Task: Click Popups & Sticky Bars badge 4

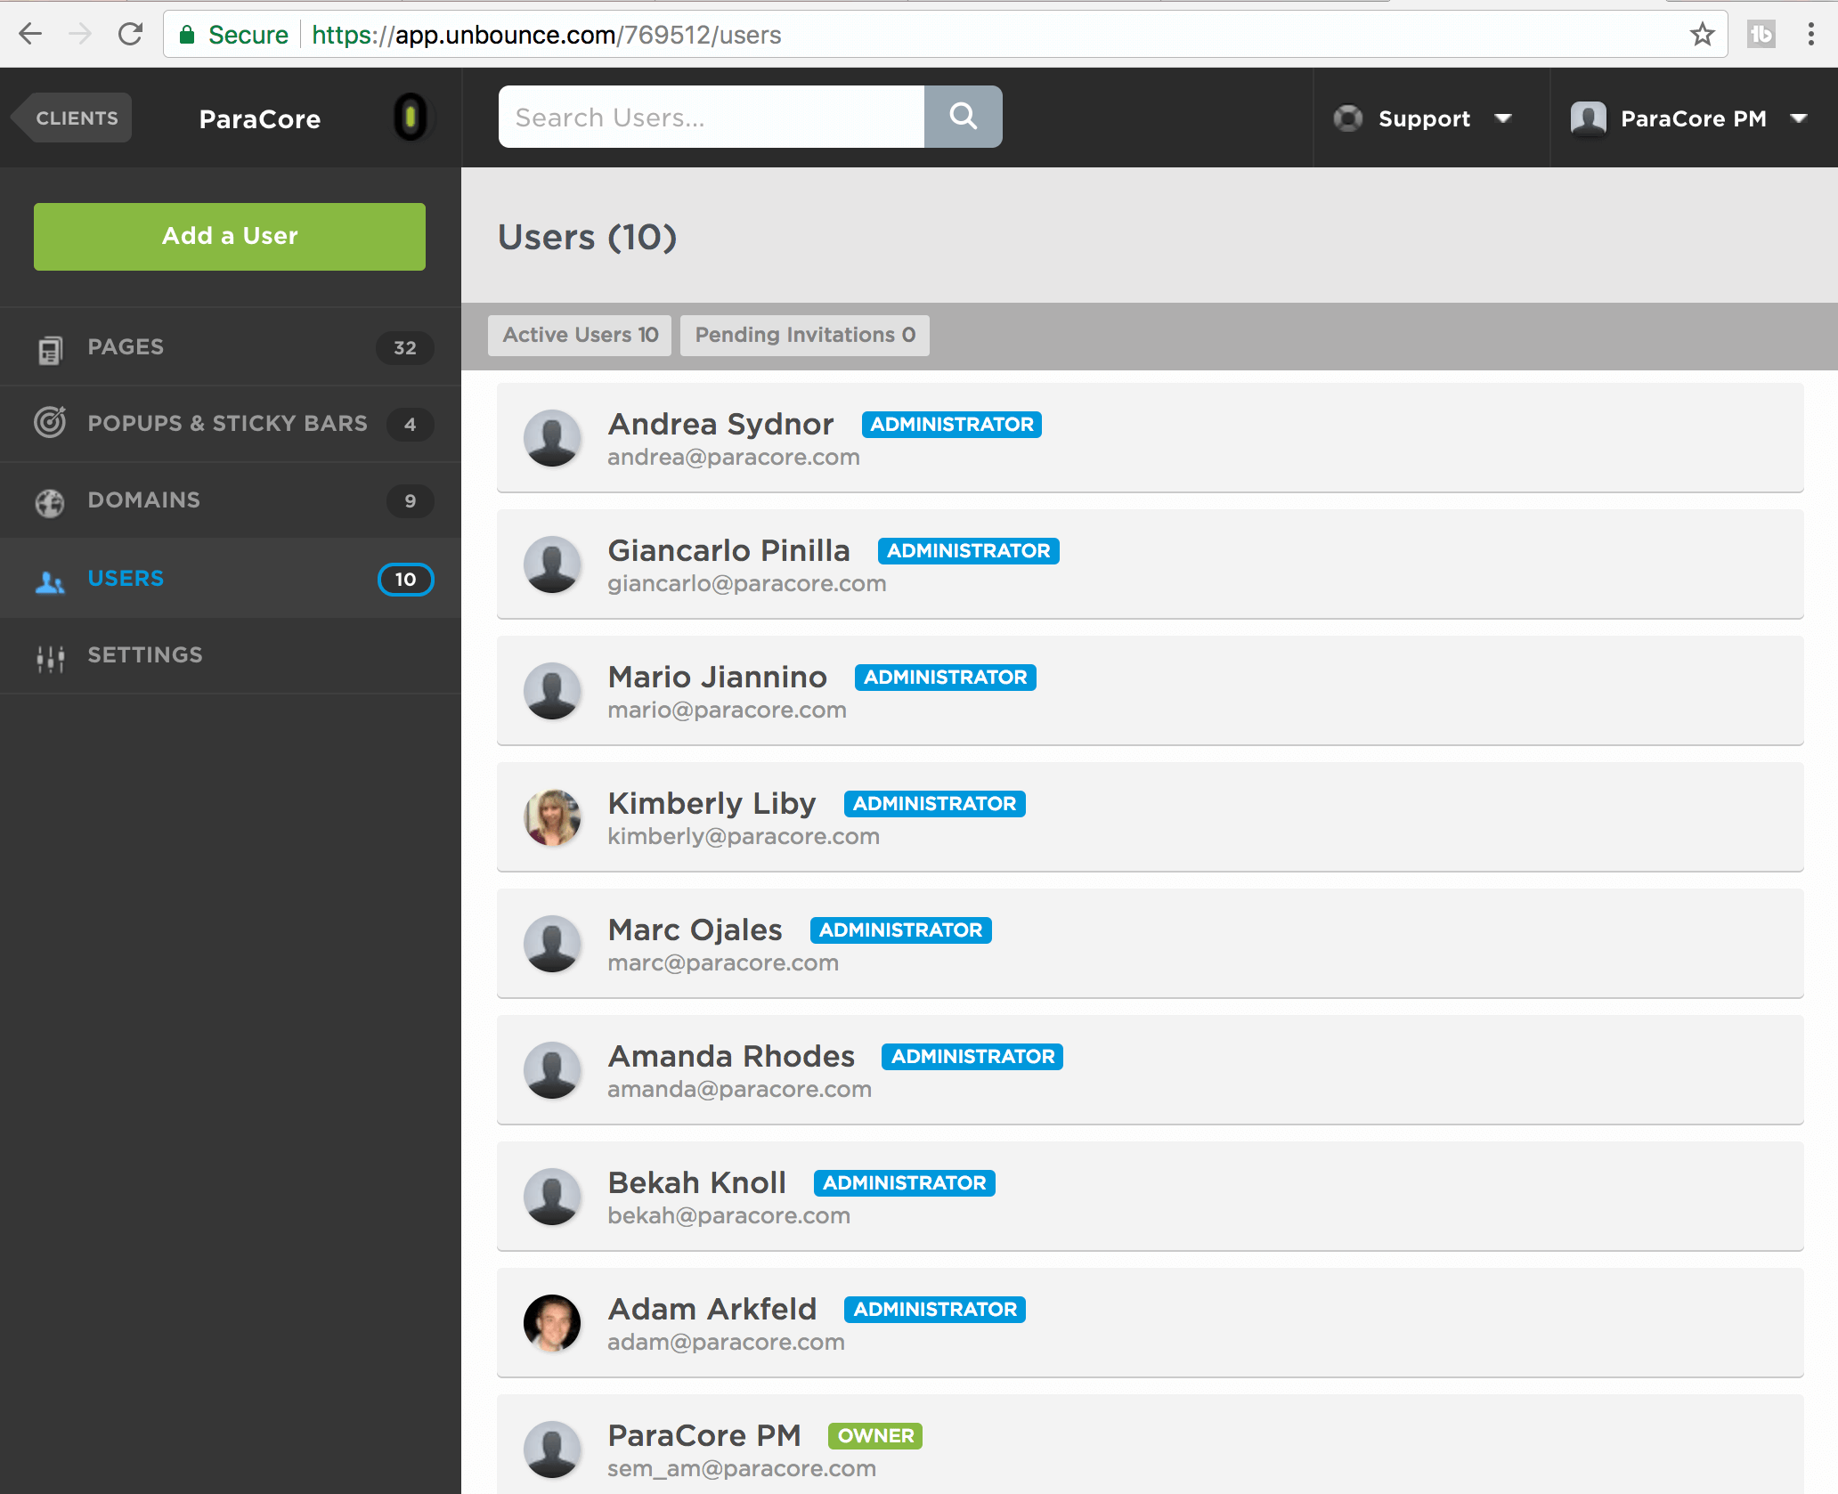Action: (x=411, y=425)
